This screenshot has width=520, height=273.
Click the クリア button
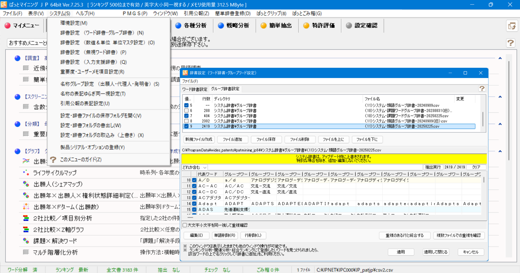[476, 167]
